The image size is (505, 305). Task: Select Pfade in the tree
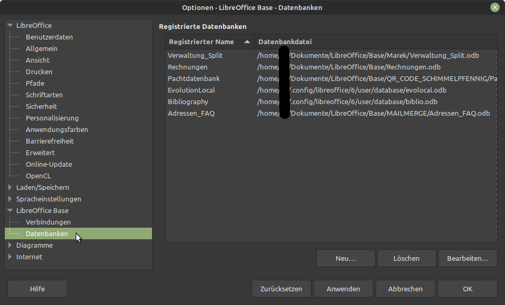click(35, 84)
